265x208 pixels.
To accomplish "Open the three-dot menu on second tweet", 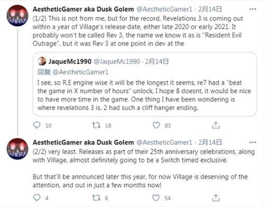I will [x=253, y=142].
